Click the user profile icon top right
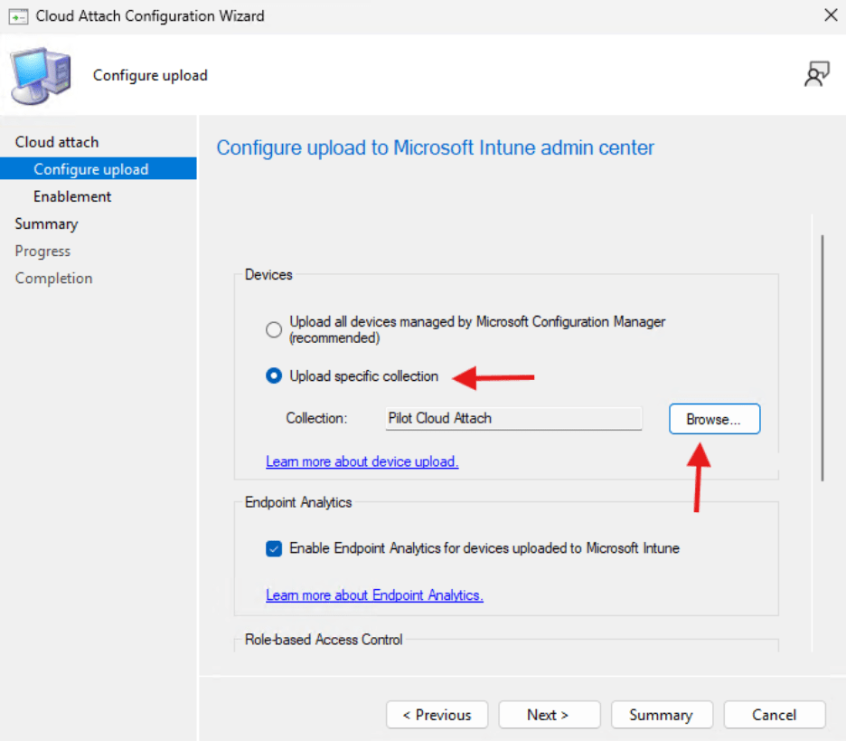The height and width of the screenshot is (741, 846). tap(816, 74)
